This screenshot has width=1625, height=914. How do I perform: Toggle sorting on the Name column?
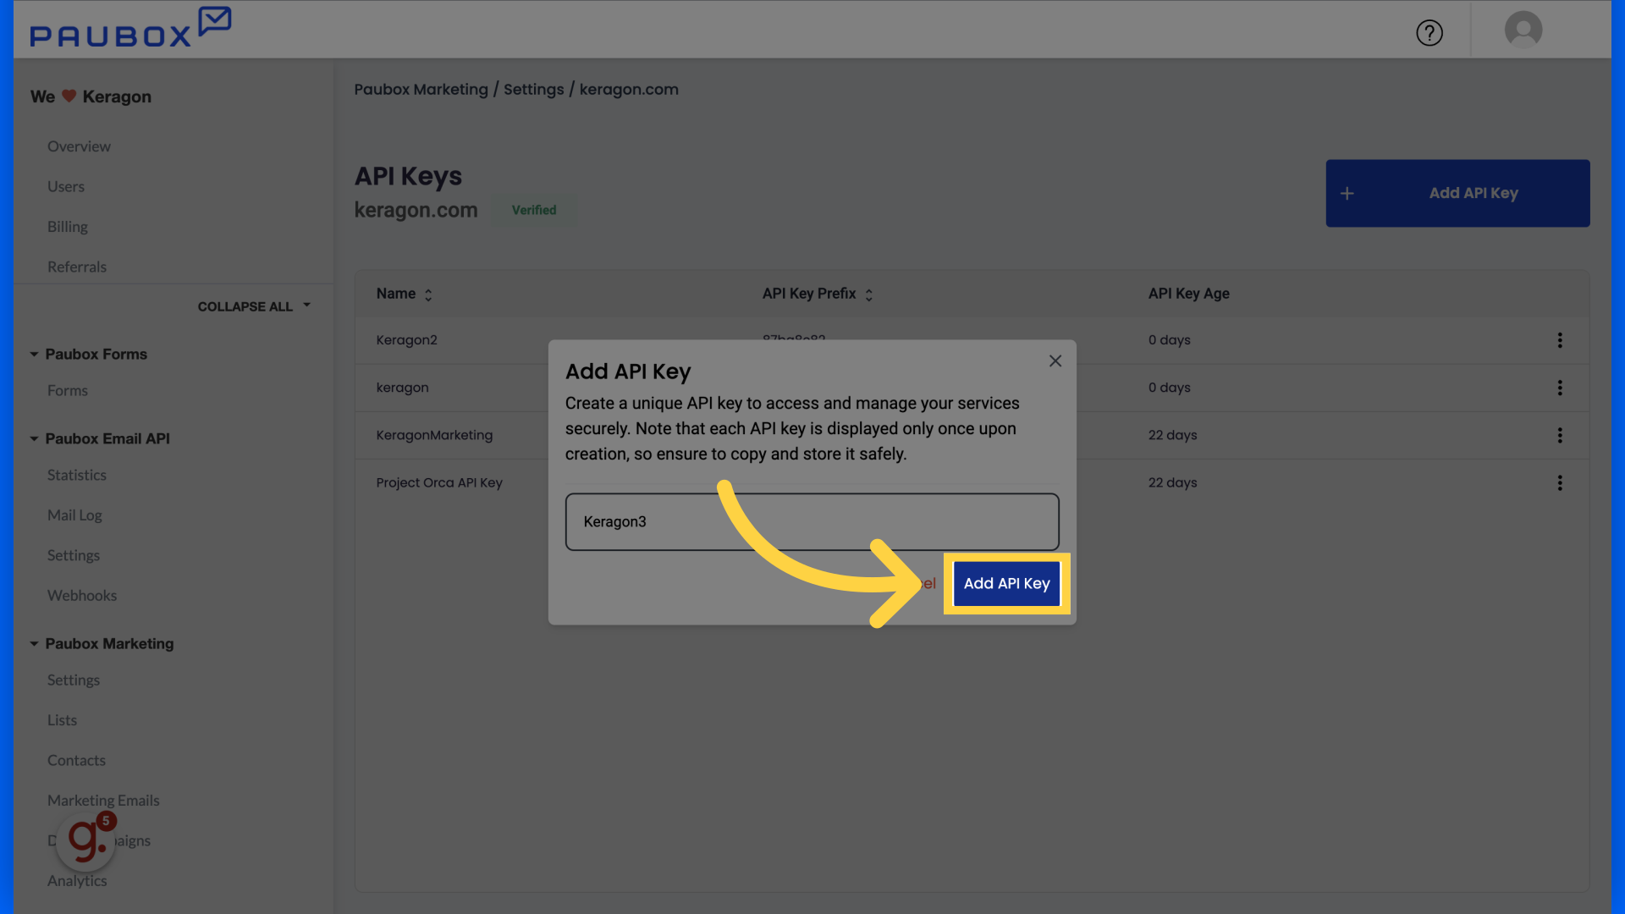click(x=428, y=294)
